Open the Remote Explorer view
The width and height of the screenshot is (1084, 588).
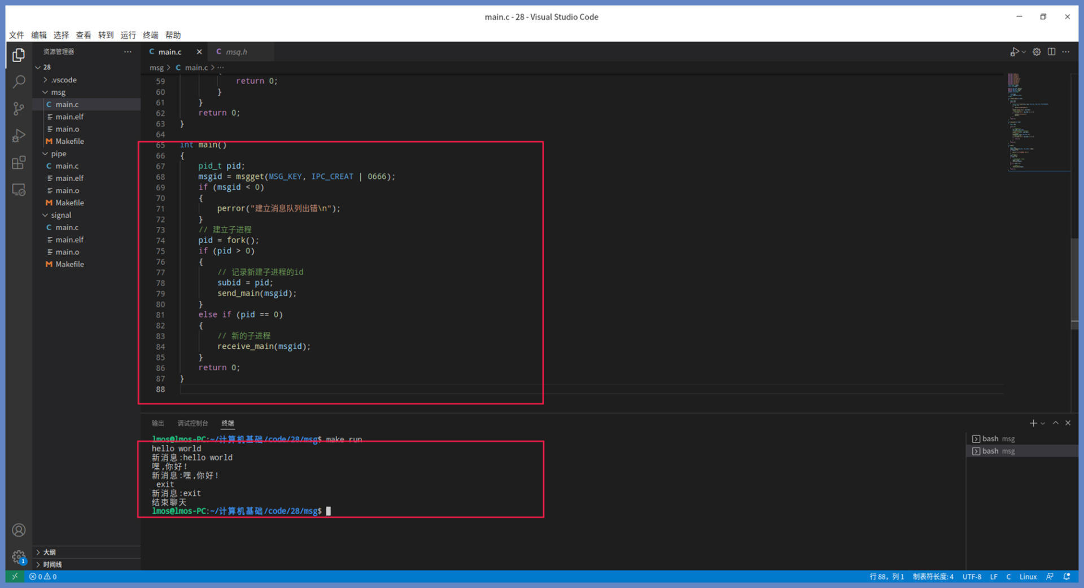click(x=19, y=190)
